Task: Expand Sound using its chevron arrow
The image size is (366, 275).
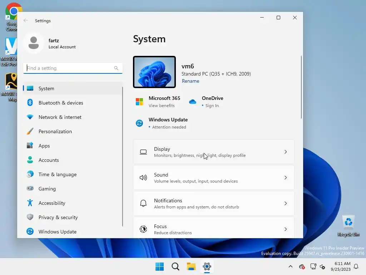Action: coord(286,178)
